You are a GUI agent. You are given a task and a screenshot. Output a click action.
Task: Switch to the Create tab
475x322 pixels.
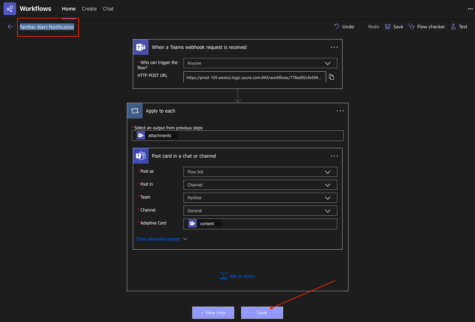point(89,9)
